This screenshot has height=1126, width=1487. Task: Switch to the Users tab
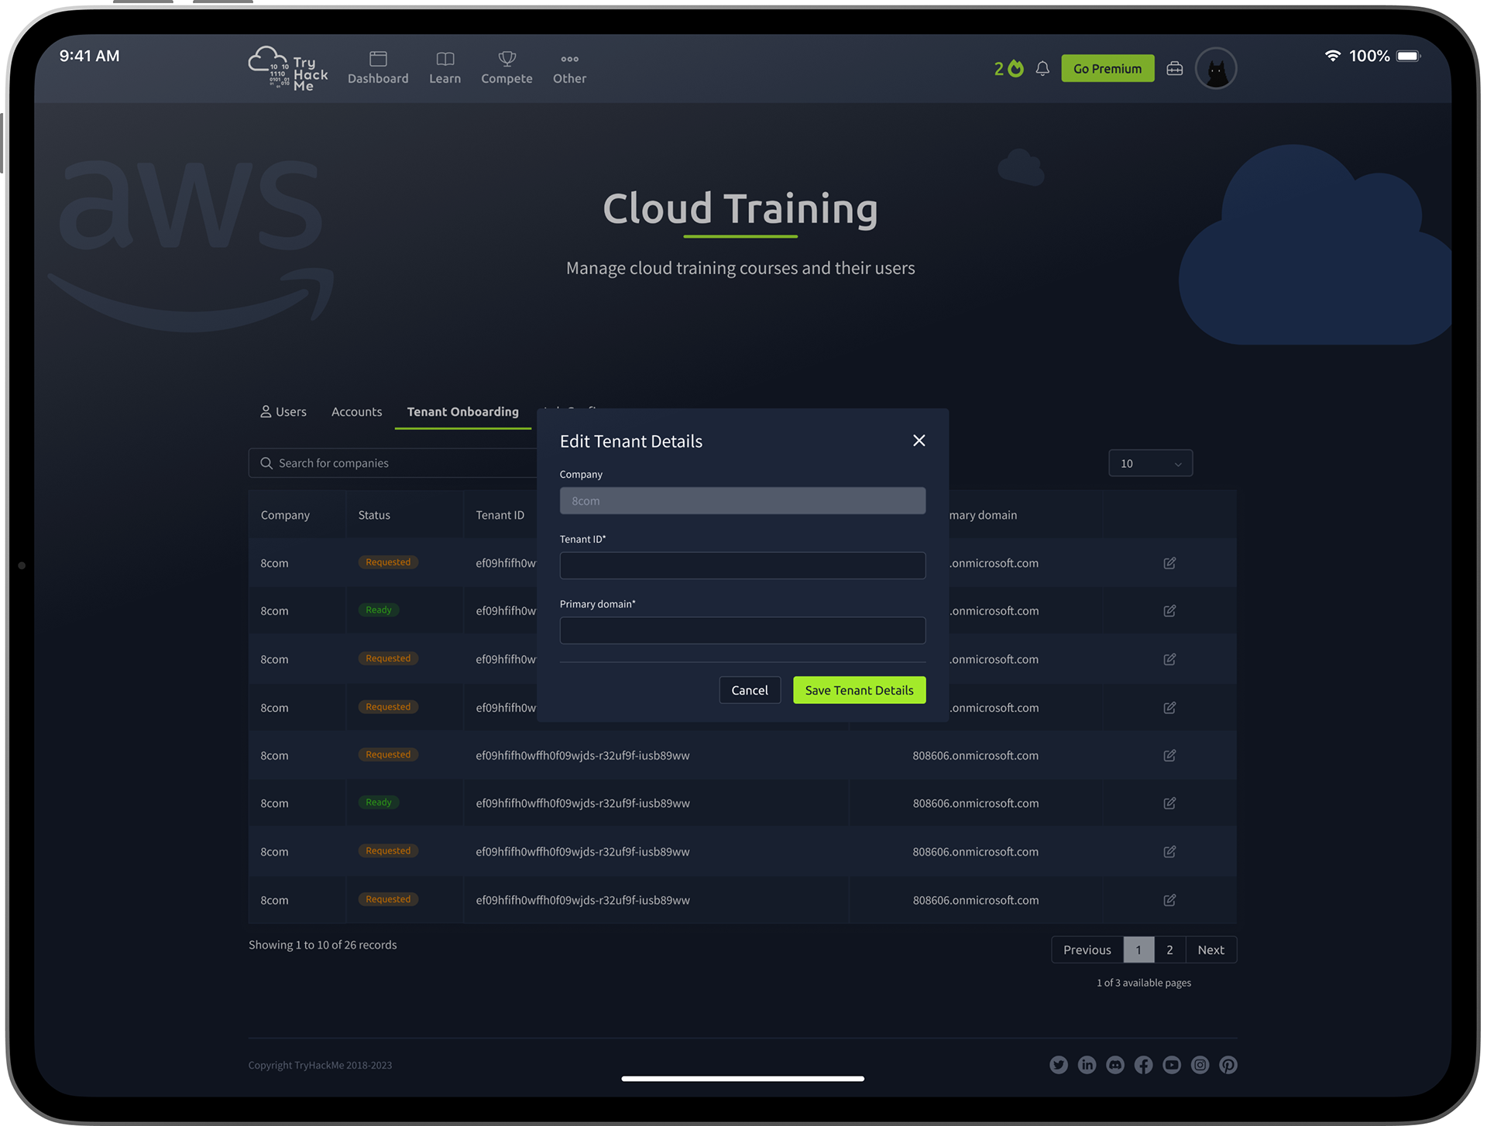coord(283,412)
